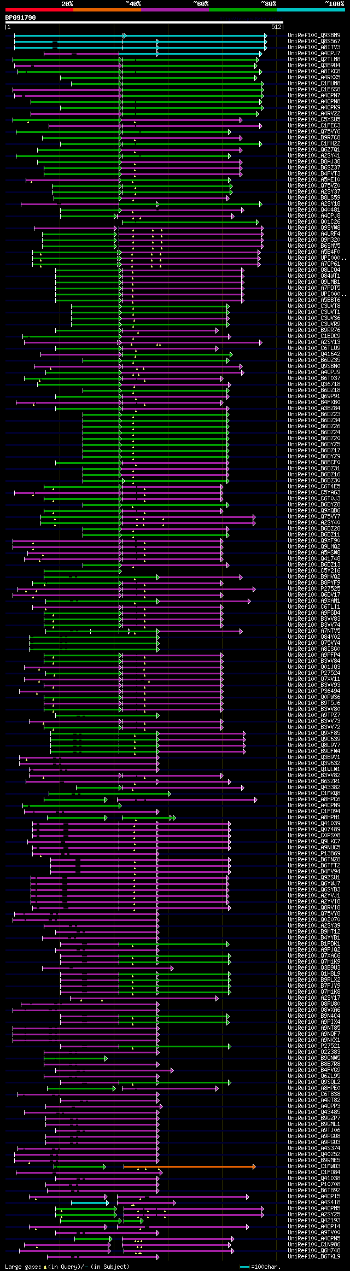Select label UniRef100_Q43382
This screenshot has width=350, height=1271.
pyautogui.click(x=314, y=788)
